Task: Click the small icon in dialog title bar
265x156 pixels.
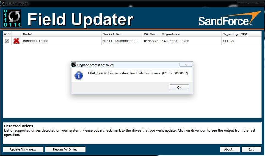Action: tap(74, 65)
